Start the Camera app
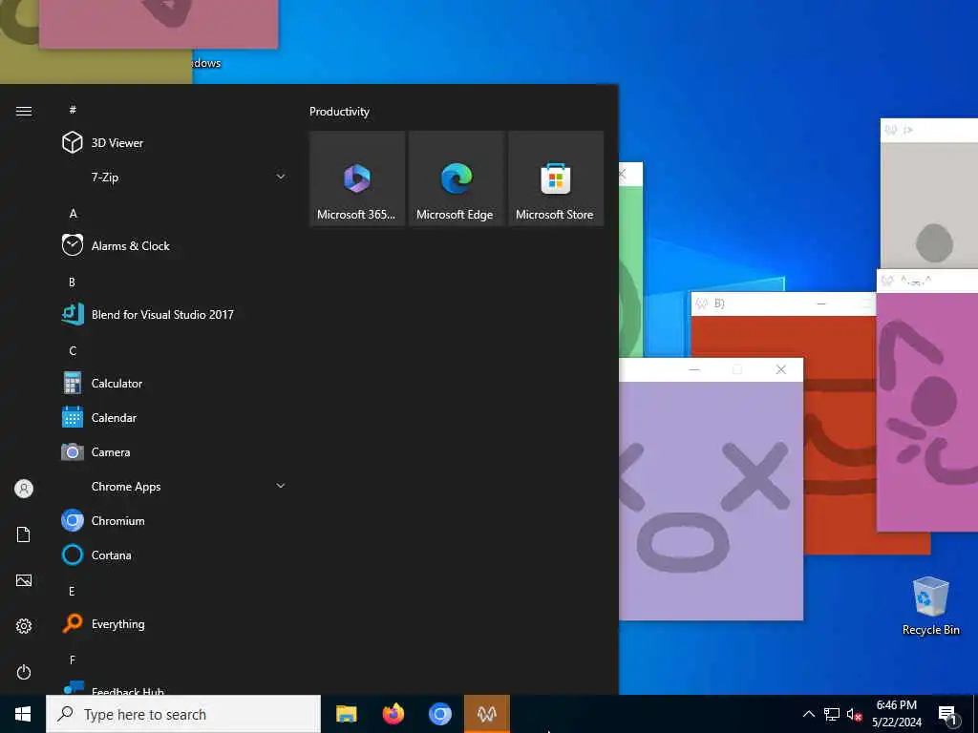Screen dimensions: 978x733 coord(175,451)
